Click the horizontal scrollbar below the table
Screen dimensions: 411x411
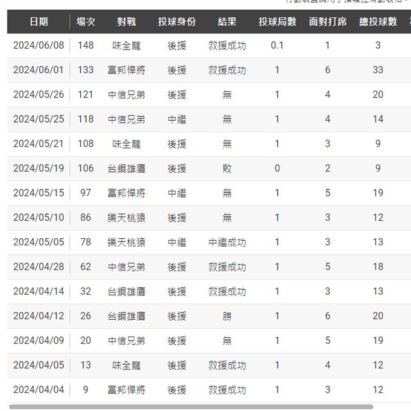(x=193, y=407)
